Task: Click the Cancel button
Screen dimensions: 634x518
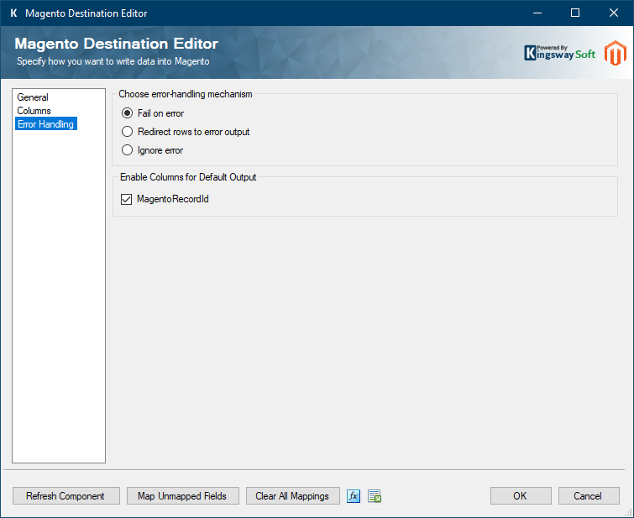Action: pos(589,496)
